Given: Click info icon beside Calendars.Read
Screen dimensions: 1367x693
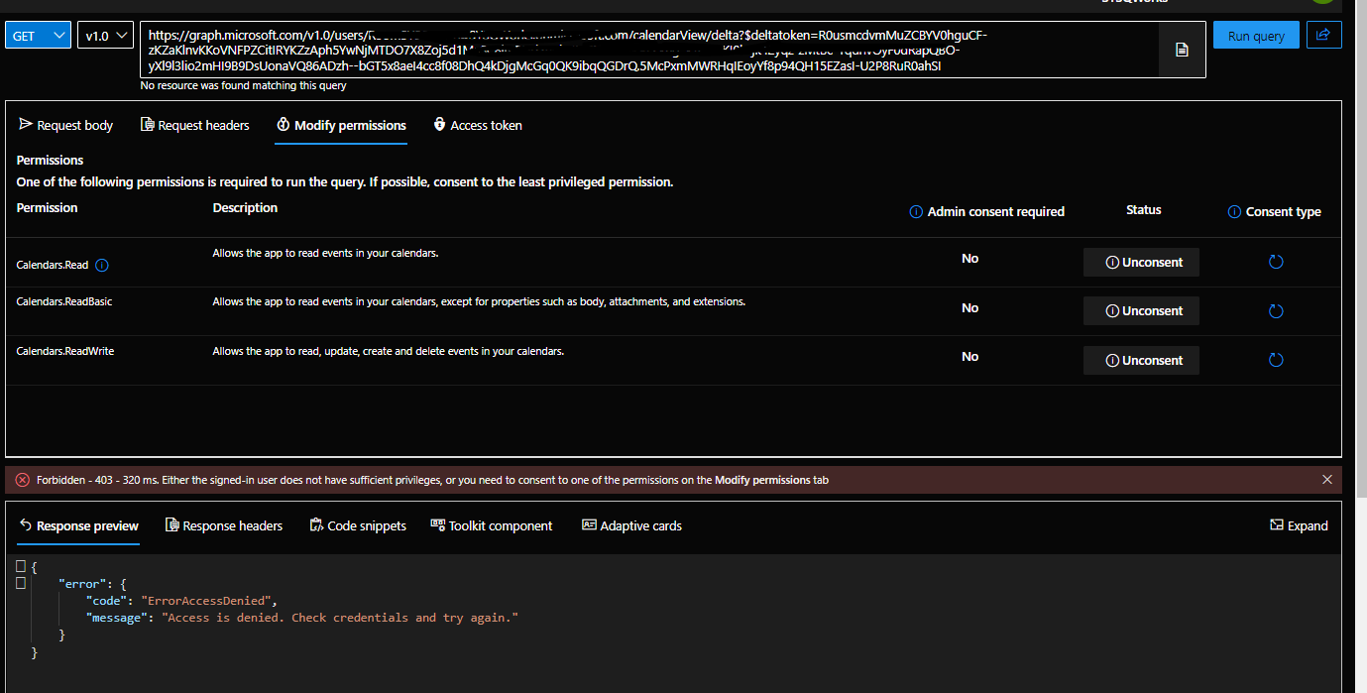Looking at the screenshot, I should pos(101,265).
